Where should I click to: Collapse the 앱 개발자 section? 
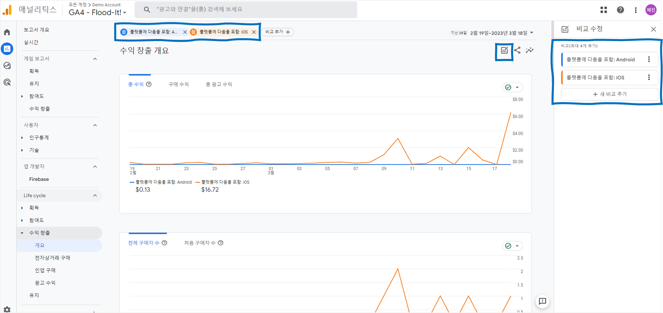click(x=95, y=167)
